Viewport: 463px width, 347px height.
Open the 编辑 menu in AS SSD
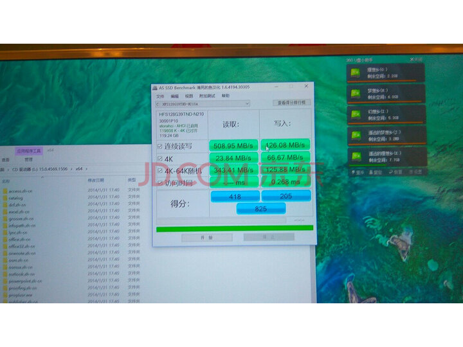pyautogui.click(x=174, y=96)
